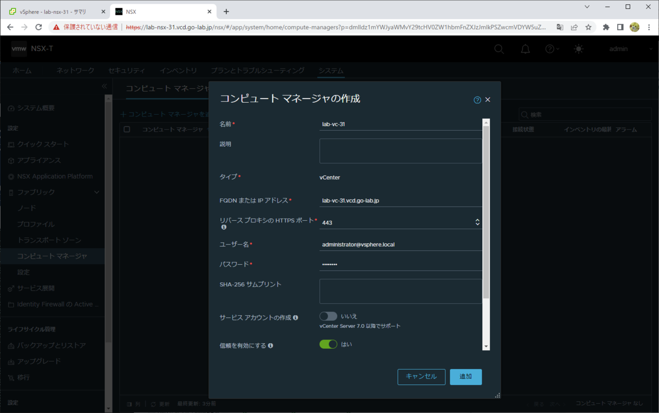Click info icon next to 信頼を有効にする
This screenshot has height=413, width=659.
(x=270, y=345)
